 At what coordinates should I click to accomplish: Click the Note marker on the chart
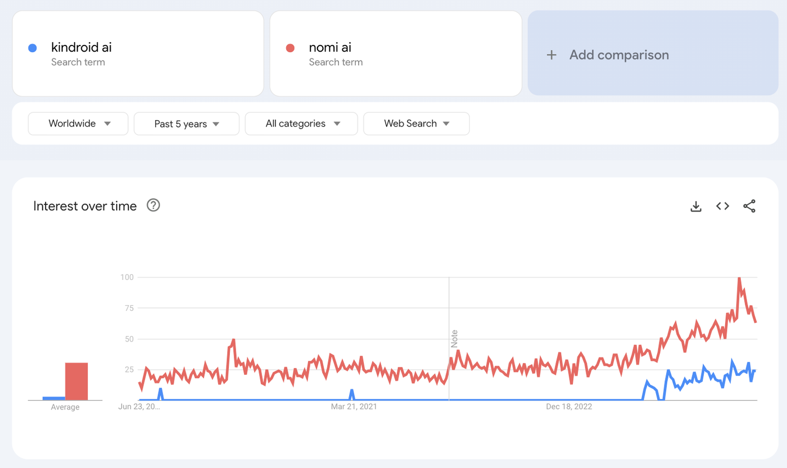pos(454,339)
